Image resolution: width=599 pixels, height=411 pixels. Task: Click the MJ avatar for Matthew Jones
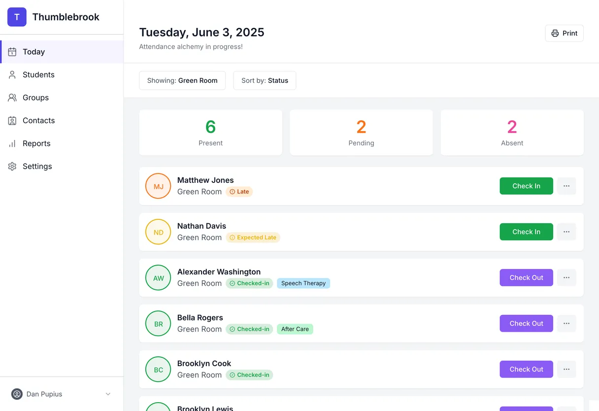pos(158,186)
